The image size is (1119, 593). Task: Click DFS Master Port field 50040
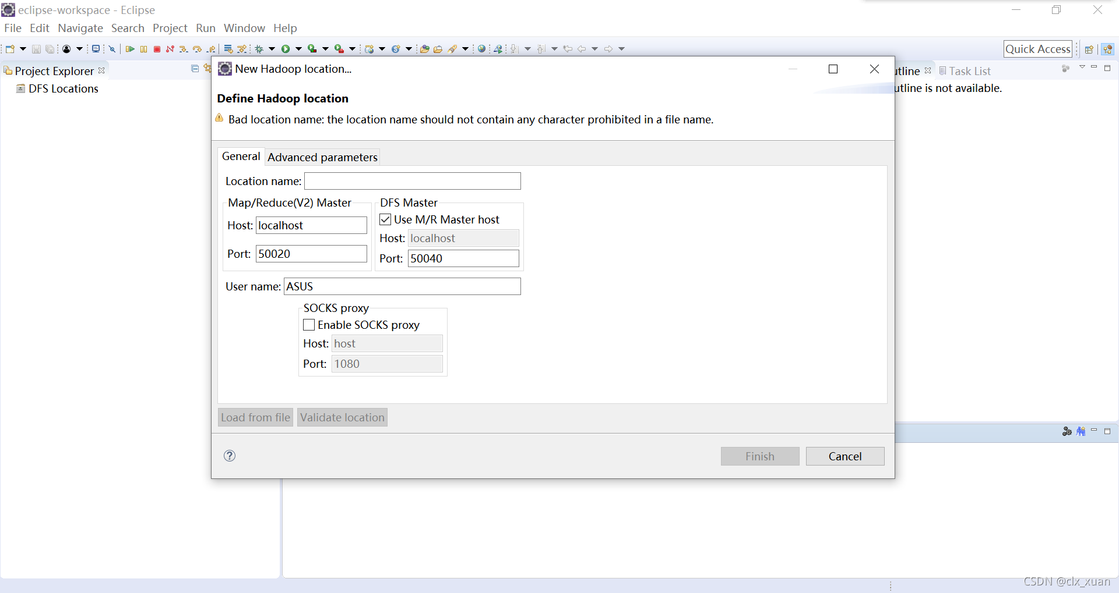click(463, 258)
